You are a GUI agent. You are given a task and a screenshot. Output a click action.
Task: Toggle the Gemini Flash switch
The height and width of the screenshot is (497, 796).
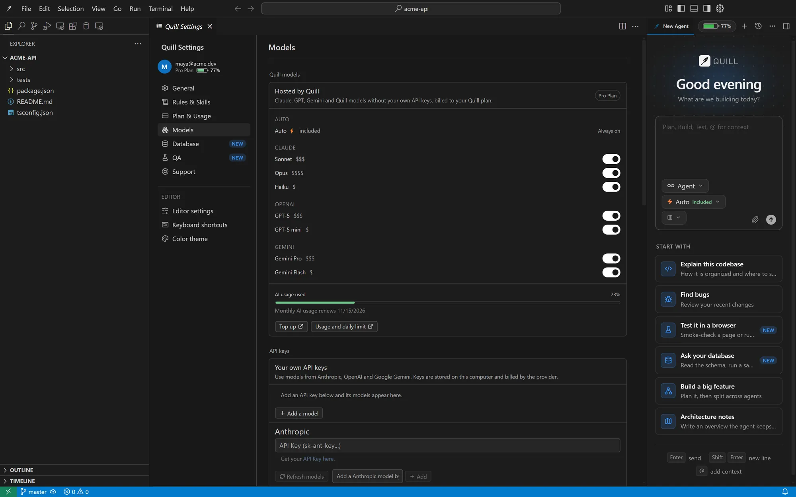pos(611,272)
